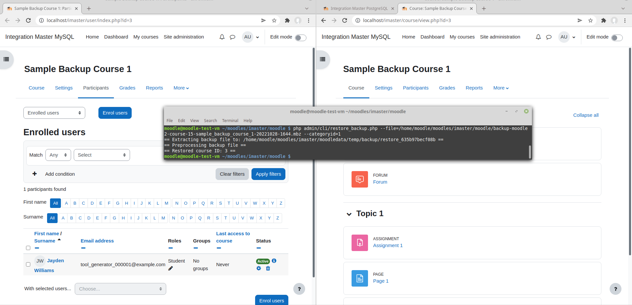The image size is (632, 305).
Task: Open Site administration in right window
Action: tap(500, 37)
